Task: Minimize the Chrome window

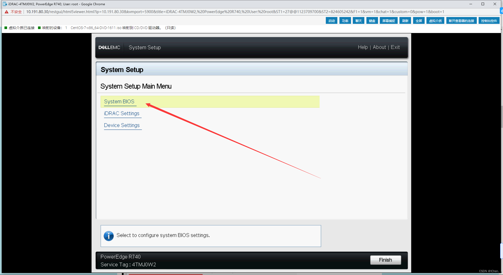Action: click(471, 4)
